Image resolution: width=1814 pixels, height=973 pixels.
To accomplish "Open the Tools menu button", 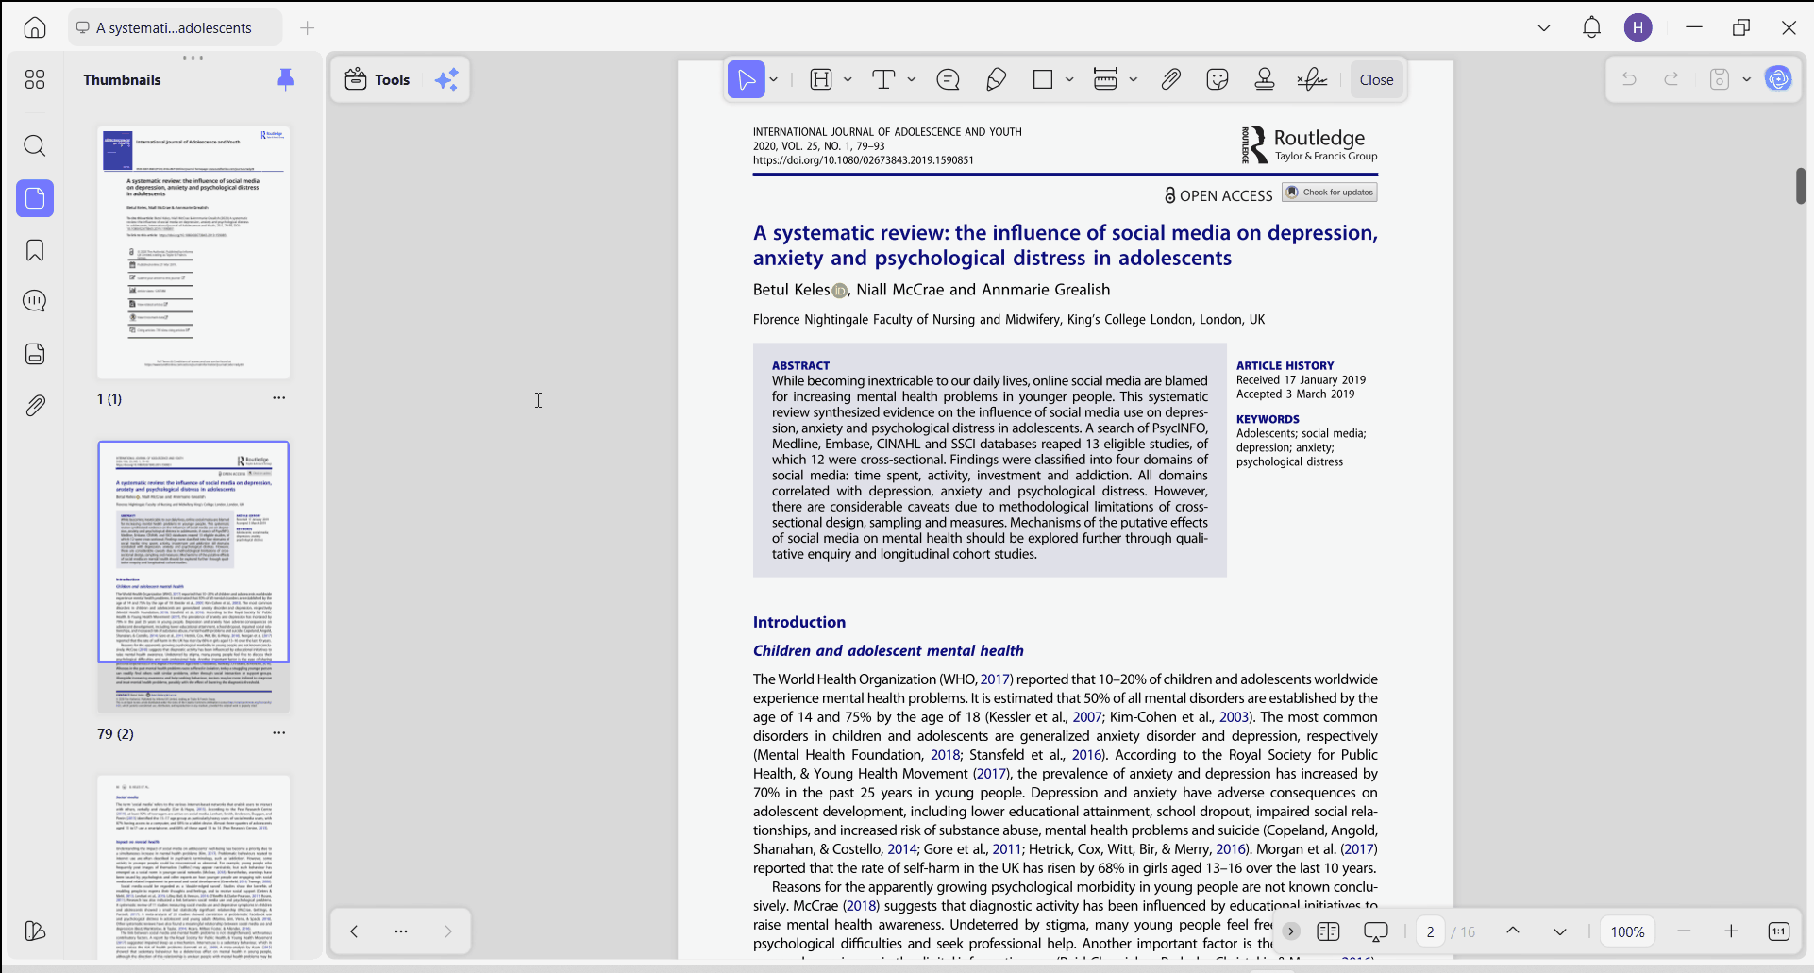I will tap(378, 80).
